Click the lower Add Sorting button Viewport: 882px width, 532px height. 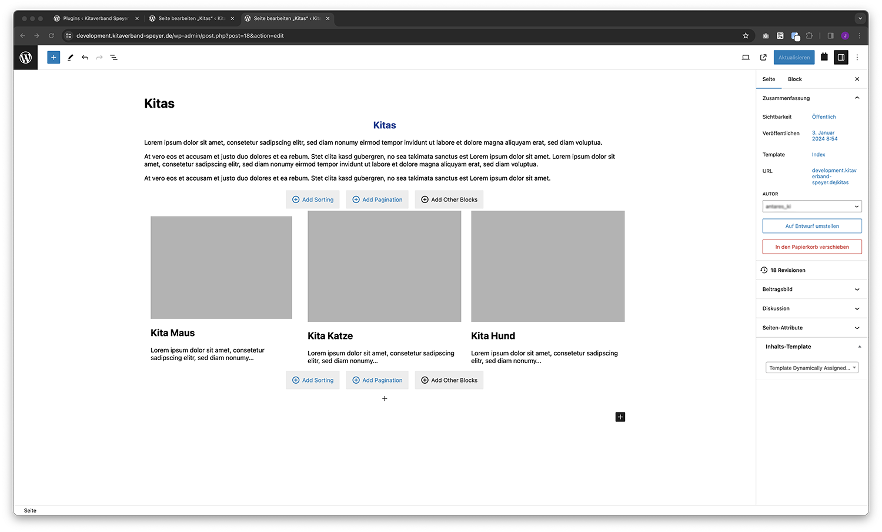(x=313, y=380)
